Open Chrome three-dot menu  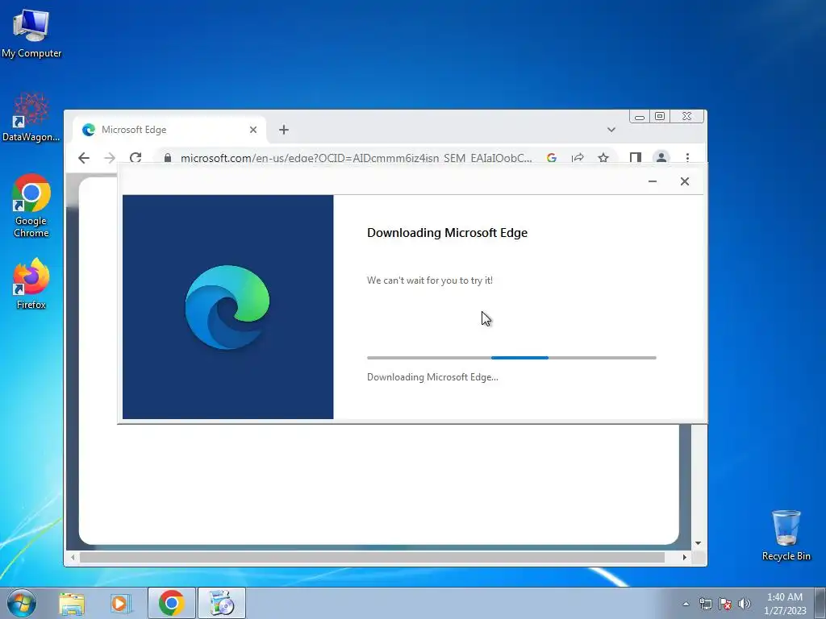click(687, 158)
